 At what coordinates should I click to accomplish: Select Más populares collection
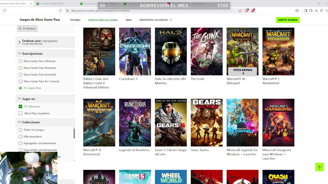[x=20, y=136]
